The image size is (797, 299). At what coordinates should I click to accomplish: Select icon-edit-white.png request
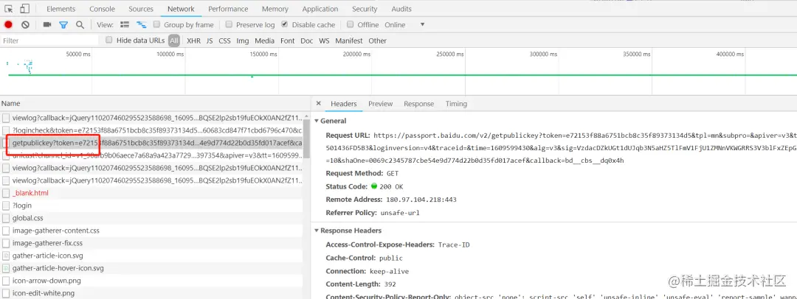point(151,293)
